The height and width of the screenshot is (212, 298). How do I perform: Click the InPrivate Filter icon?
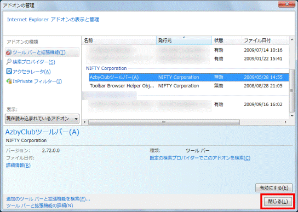(x=9, y=81)
